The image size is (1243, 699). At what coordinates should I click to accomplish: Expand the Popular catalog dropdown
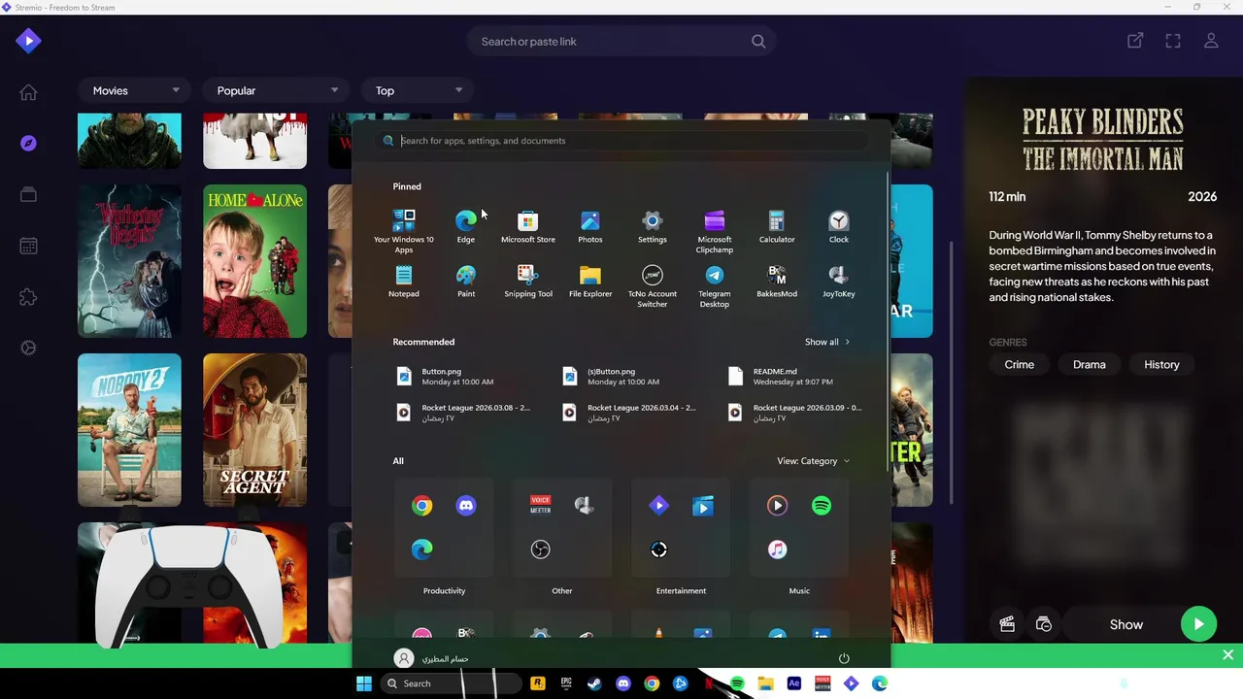point(277,90)
